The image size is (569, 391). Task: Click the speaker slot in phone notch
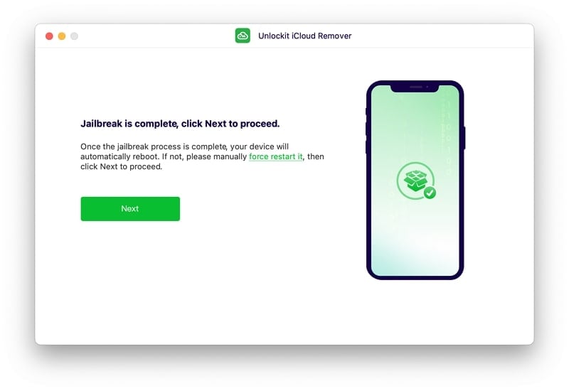point(416,87)
